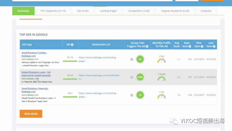Viewport: 232px width, 131px height.
Task: Switch to the PPC Keywords (22.1K) tab
Action: pyautogui.click(x=53, y=11)
